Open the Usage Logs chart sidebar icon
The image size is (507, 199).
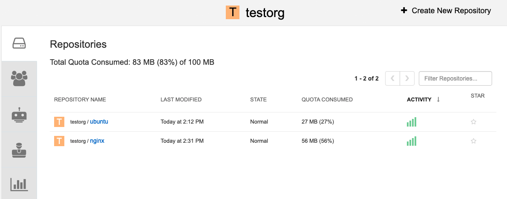(19, 184)
